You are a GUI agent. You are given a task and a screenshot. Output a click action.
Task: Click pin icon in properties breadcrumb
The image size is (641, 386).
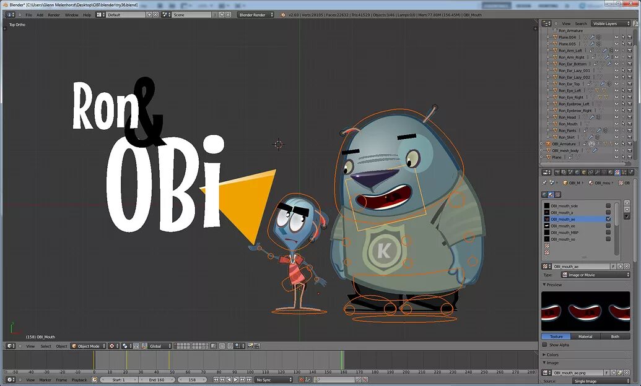pyautogui.click(x=544, y=182)
